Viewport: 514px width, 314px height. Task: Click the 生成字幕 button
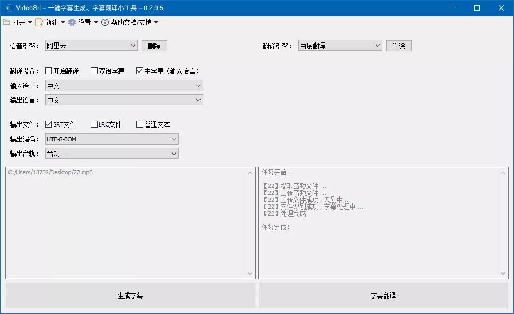tap(130, 295)
